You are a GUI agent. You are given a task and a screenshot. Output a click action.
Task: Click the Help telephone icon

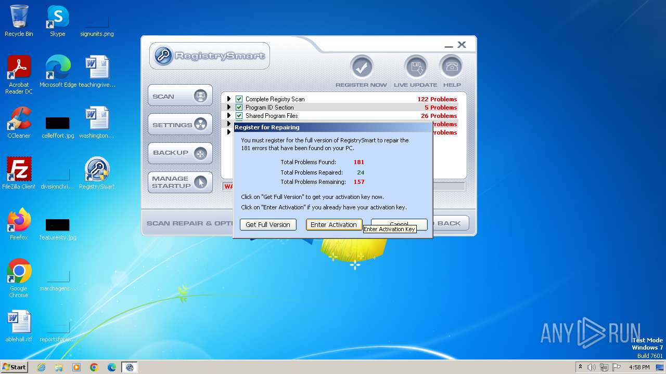pyautogui.click(x=451, y=67)
